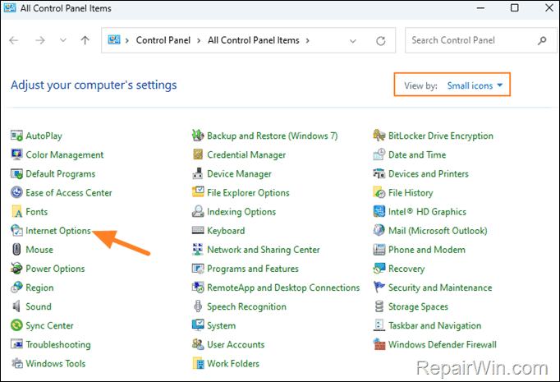The height and width of the screenshot is (382, 560).
Task: Click the File Explorer Options icon
Action: (198, 192)
